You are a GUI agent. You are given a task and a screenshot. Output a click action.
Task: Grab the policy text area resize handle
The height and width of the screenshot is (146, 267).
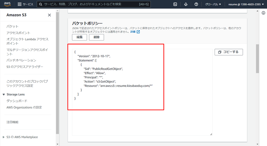click(211, 134)
